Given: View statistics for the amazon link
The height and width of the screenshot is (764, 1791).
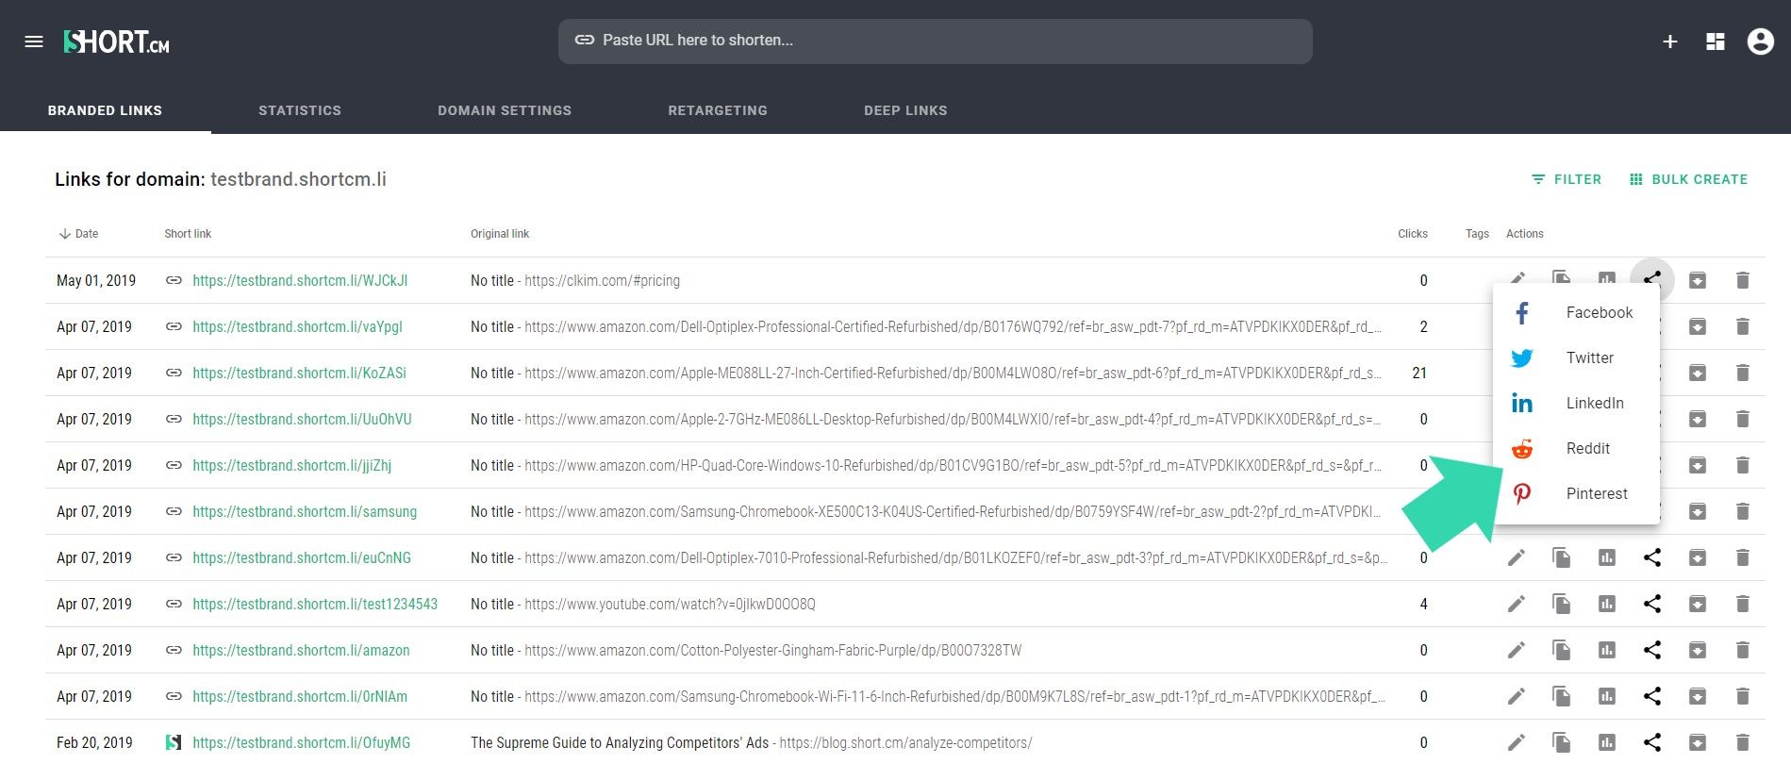Looking at the screenshot, I should point(1607,650).
